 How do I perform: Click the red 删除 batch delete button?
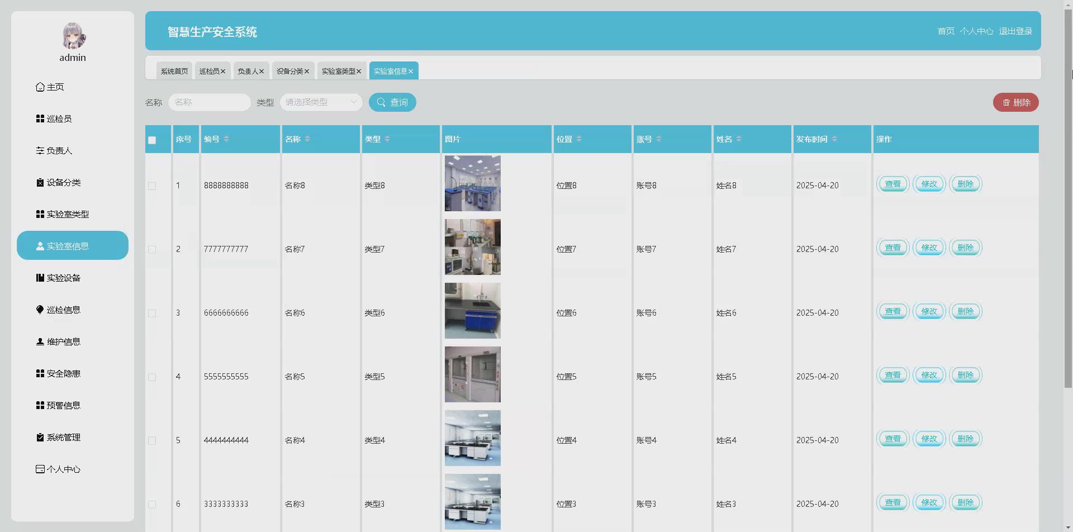click(x=1016, y=102)
